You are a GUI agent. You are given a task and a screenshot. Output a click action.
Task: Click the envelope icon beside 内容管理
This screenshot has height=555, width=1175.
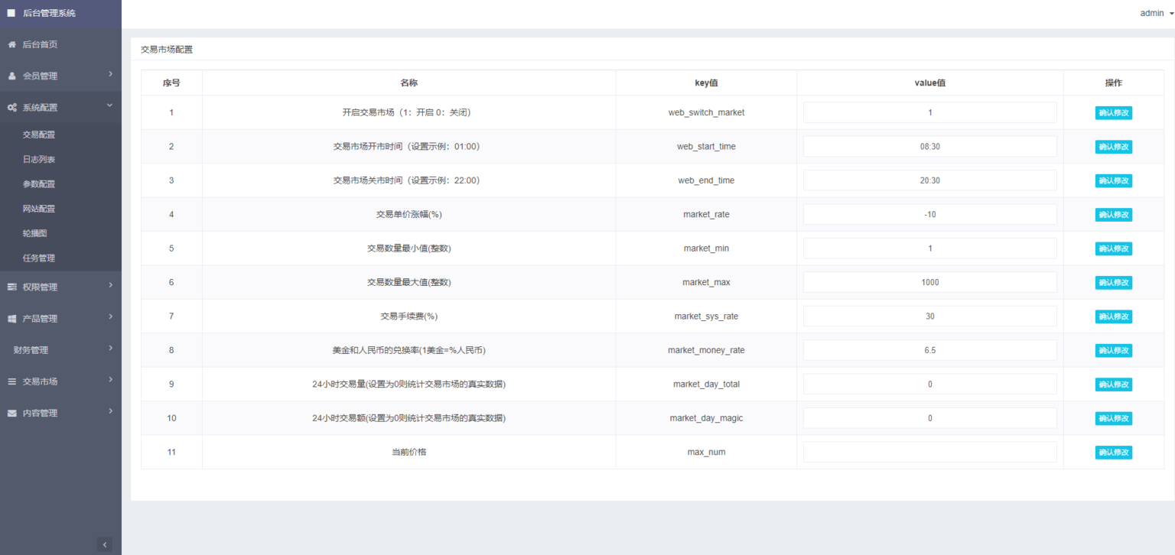(x=12, y=414)
